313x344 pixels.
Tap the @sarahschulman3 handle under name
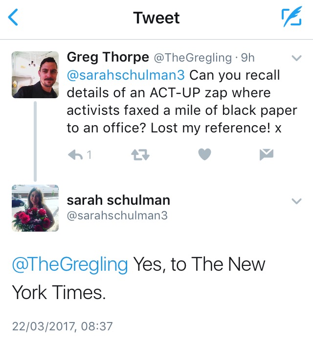tap(117, 215)
